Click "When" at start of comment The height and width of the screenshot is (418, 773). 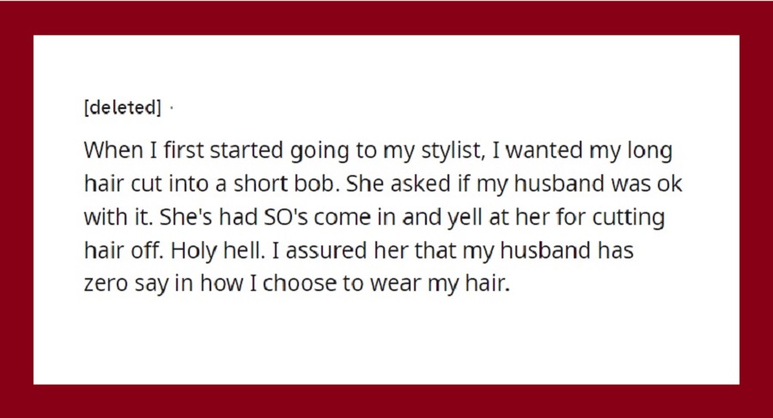[113, 150]
